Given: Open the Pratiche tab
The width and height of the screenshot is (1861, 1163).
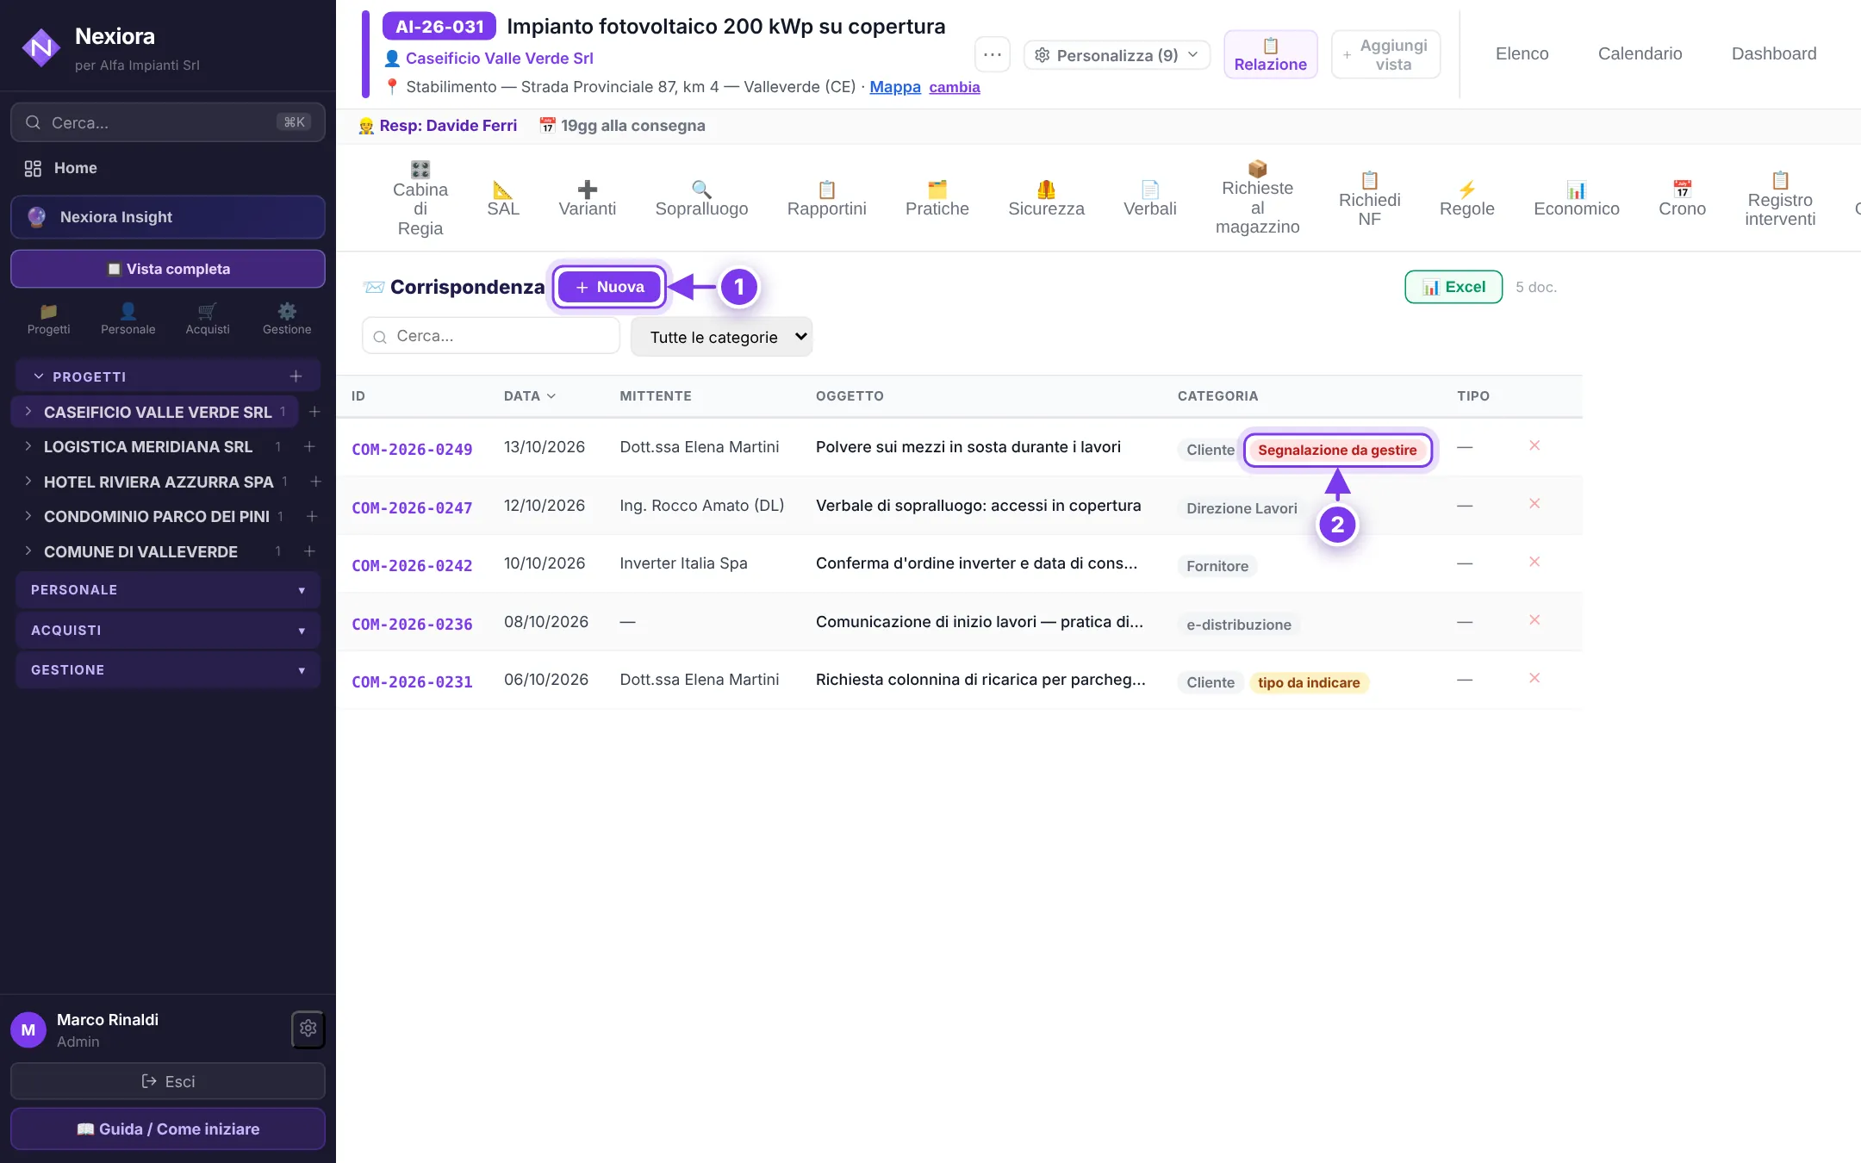Looking at the screenshot, I should pyautogui.click(x=937, y=198).
